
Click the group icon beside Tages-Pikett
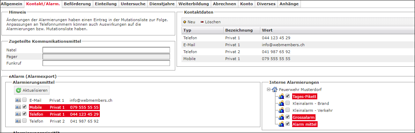tap(282, 97)
